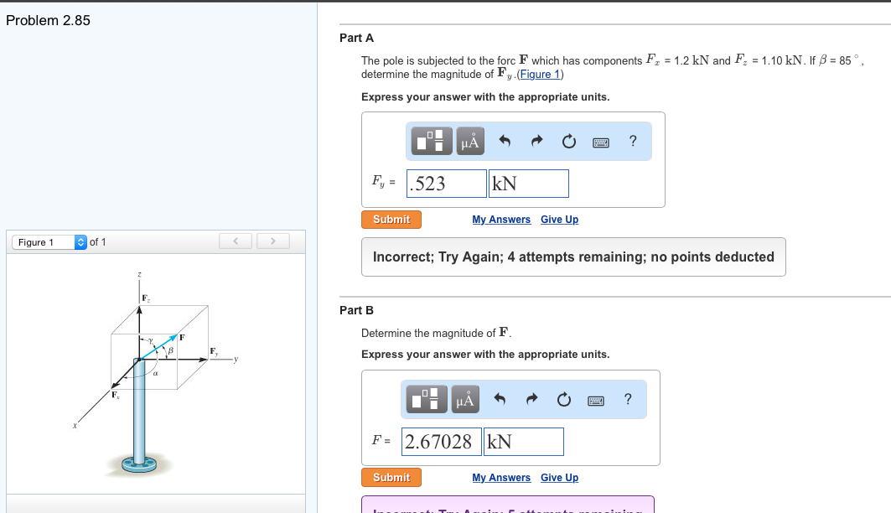Viewport: 891px width, 513px height.
Task: Click the help question mark in Part A
Action: click(x=633, y=141)
